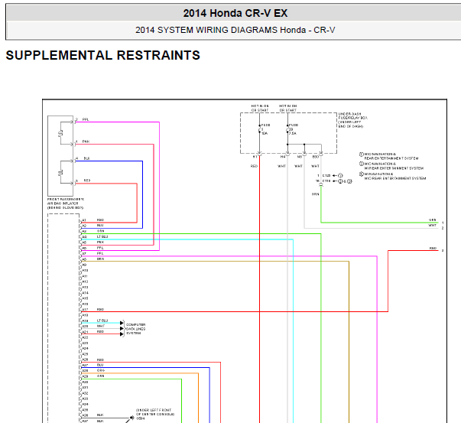
Task: Click the PNK label at pin A5
Action: [x=100, y=242]
